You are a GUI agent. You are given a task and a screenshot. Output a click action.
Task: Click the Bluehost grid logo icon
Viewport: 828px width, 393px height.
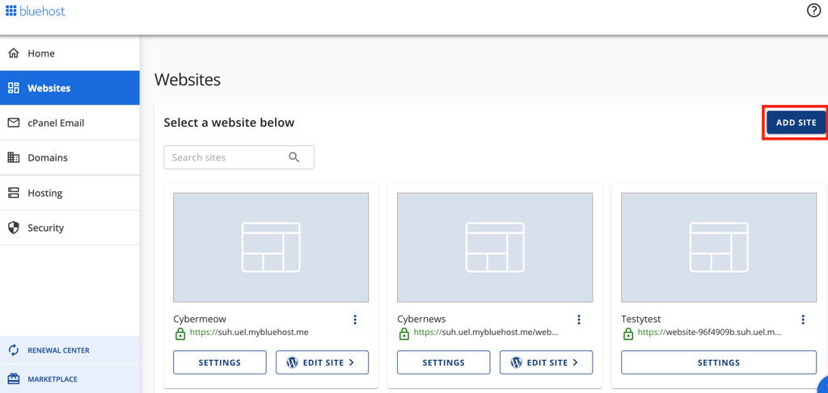point(11,10)
